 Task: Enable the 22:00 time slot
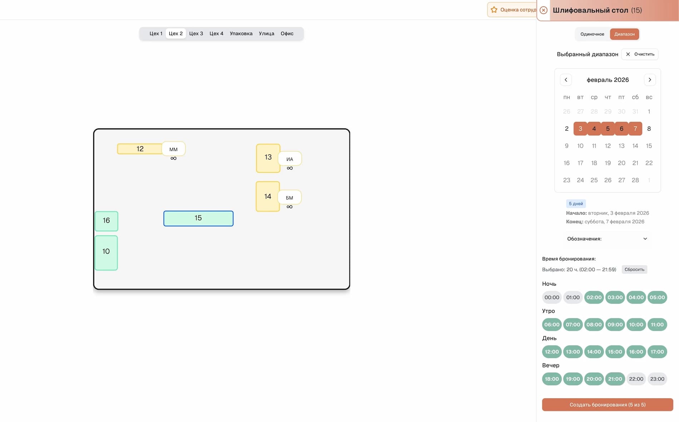coord(636,379)
